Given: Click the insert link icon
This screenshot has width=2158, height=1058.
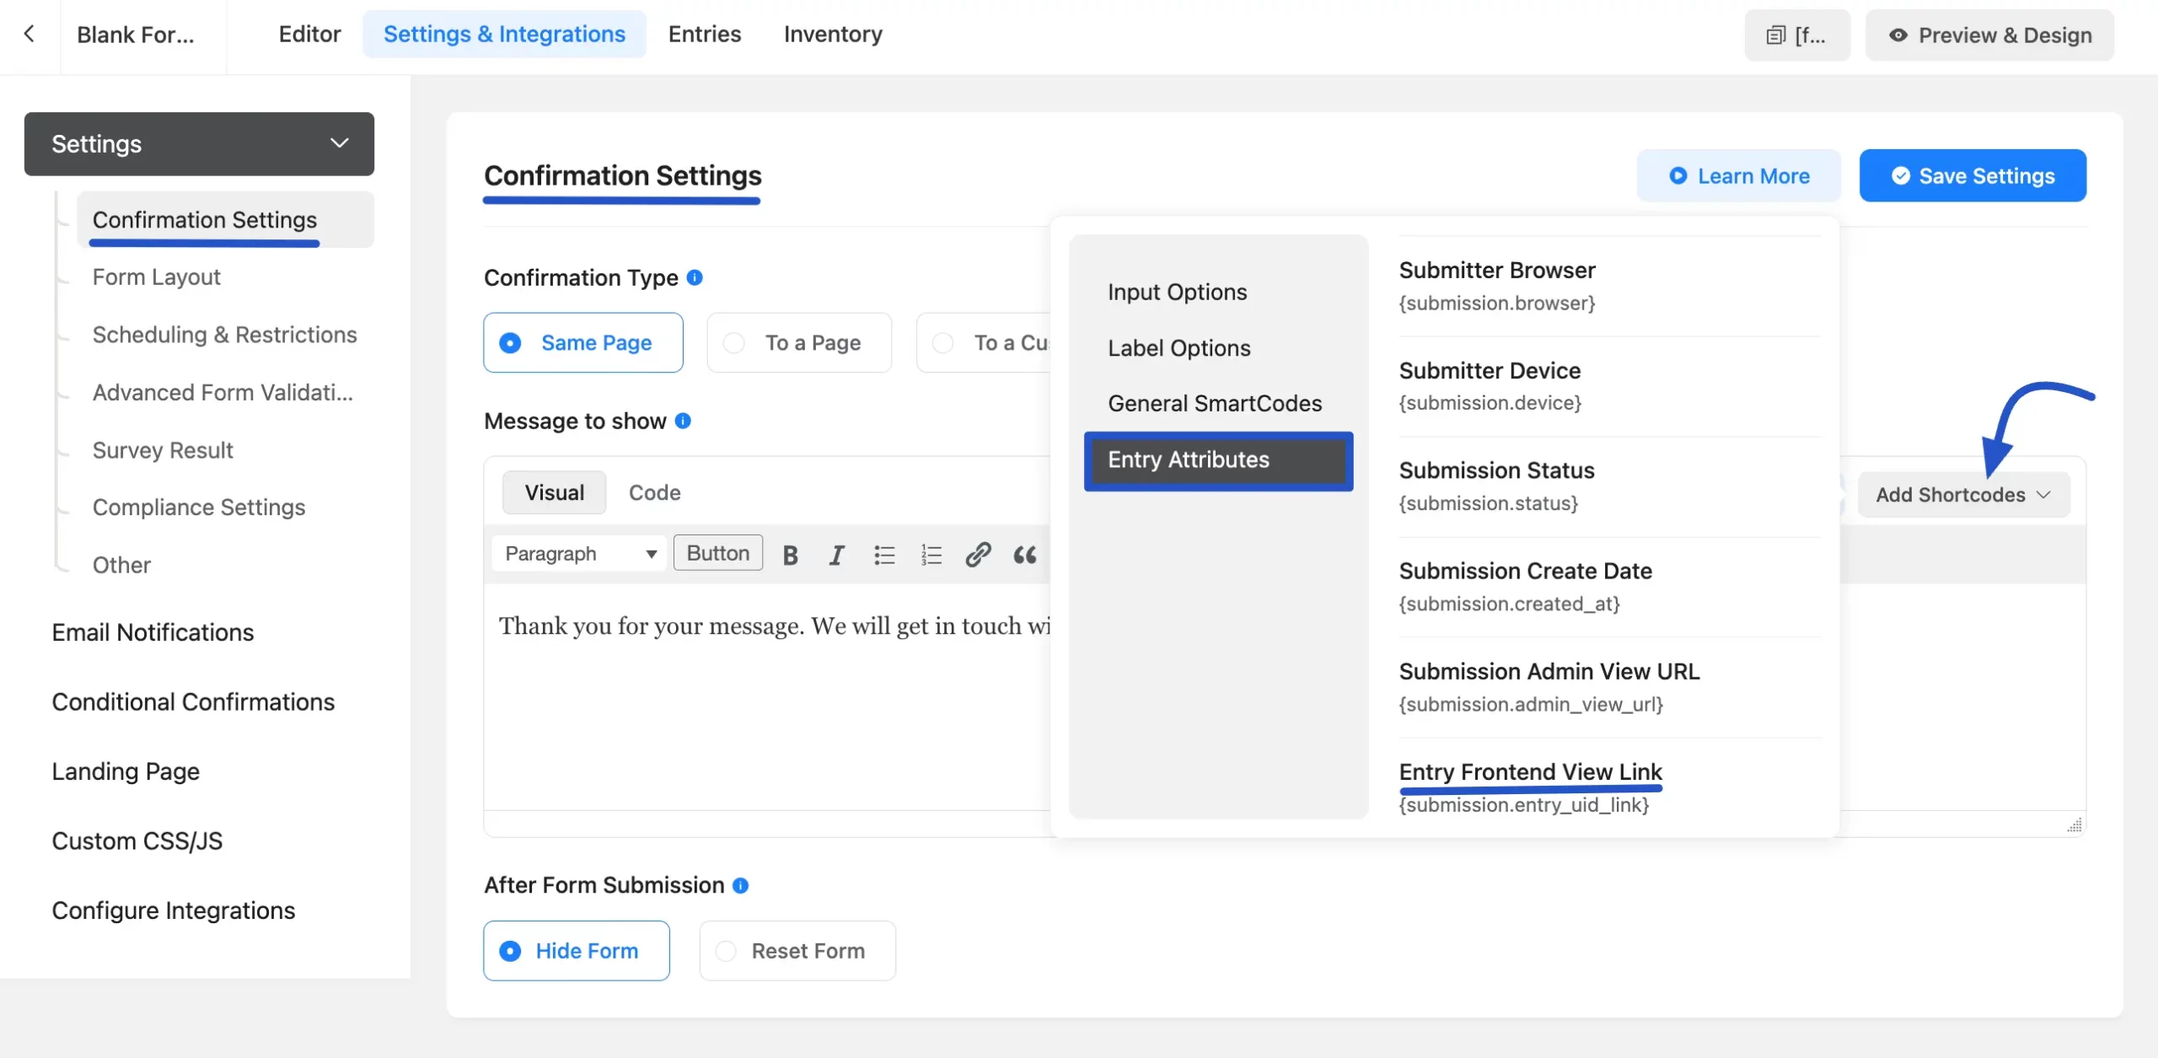Looking at the screenshot, I should coord(978,555).
